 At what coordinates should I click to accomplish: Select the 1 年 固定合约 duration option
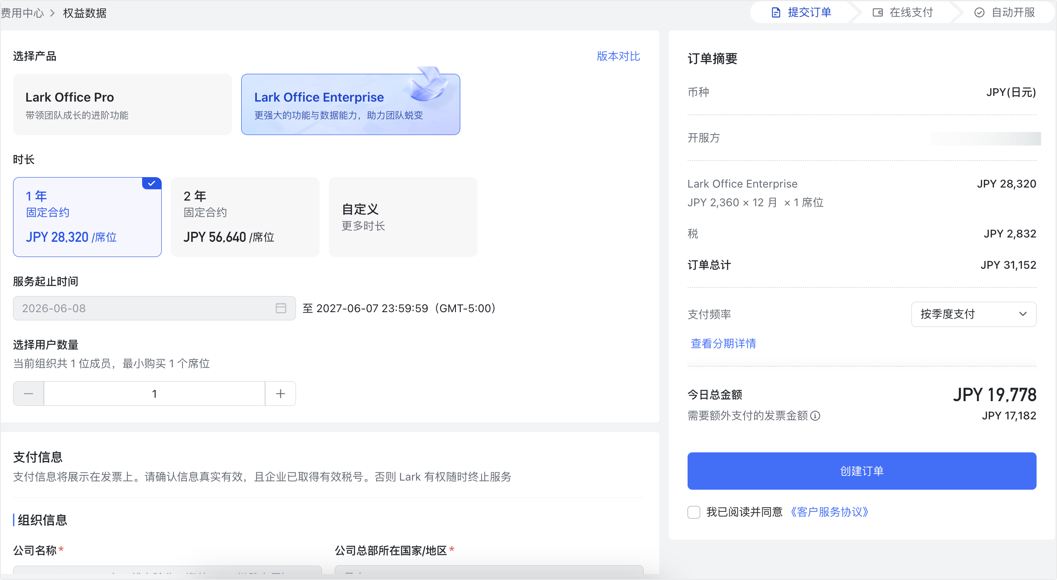(x=87, y=217)
